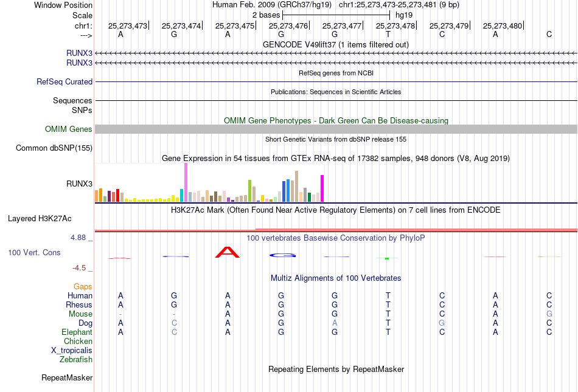Click the RefSeq genes from NCBI title
The height and width of the screenshot is (392, 578).
pos(336,73)
